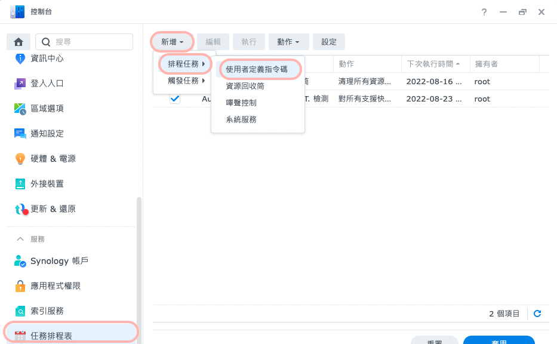This screenshot has width=557, height=344.
Task: Sort by 下次執行時間 column header
Action: [433, 64]
